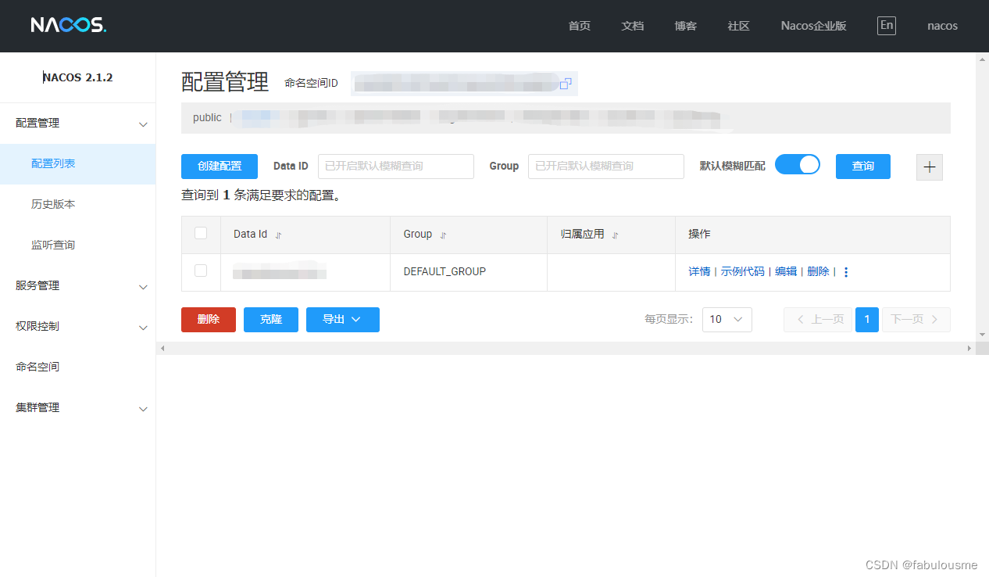Click the Nacos logo in the top bar
The width and height of the screenshot is (989, 577).
pyautogui.click(x=67, y=24)
